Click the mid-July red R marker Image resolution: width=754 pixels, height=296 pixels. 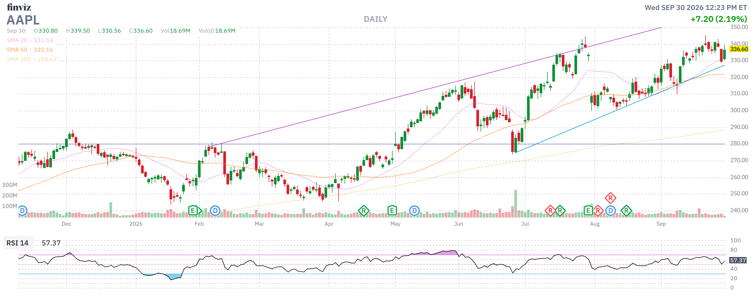(x=550, y=210)
